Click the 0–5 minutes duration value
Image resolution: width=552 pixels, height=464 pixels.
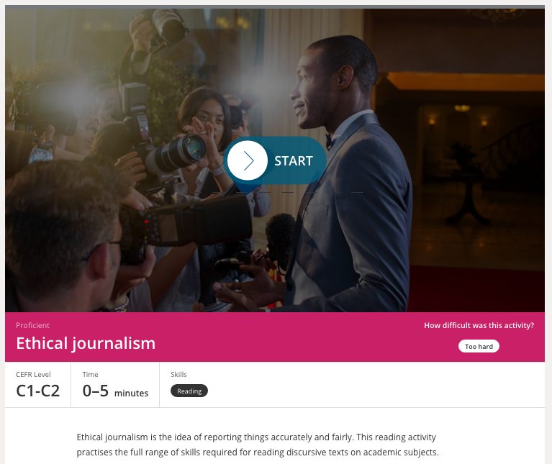[x=115, y=391]
